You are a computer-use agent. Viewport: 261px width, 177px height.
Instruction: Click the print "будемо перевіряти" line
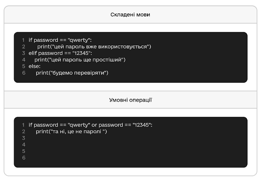pyautogui.click(x=72, y=73)
